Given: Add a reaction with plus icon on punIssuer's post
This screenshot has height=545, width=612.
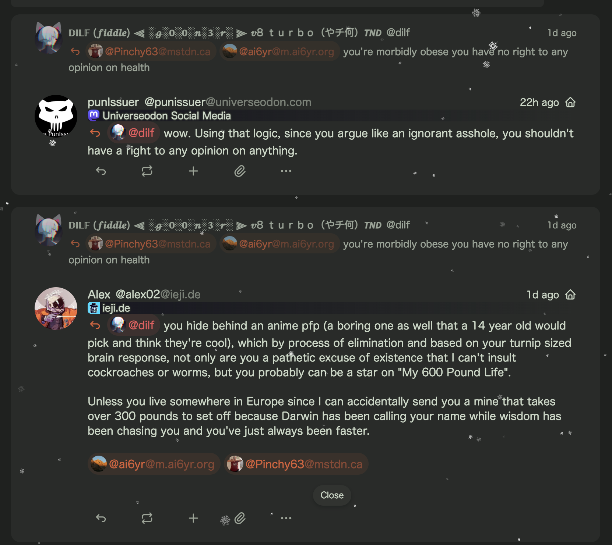Looking at the screenshot, I should [193, 171].
